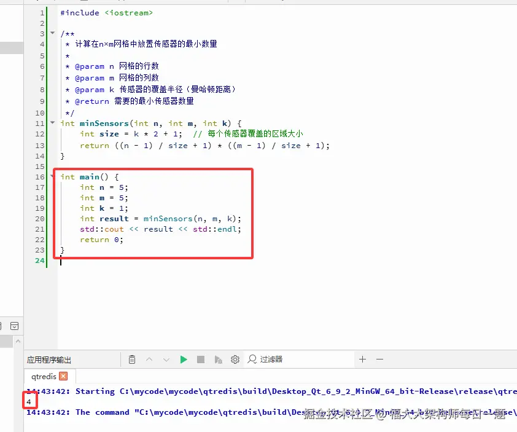The image size is (517, 432).
Task: Zoom in output text with plus icon
Action: point(363,359)
